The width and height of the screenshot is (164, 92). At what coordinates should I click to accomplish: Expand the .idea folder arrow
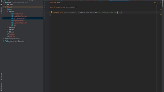coord(6,5)
